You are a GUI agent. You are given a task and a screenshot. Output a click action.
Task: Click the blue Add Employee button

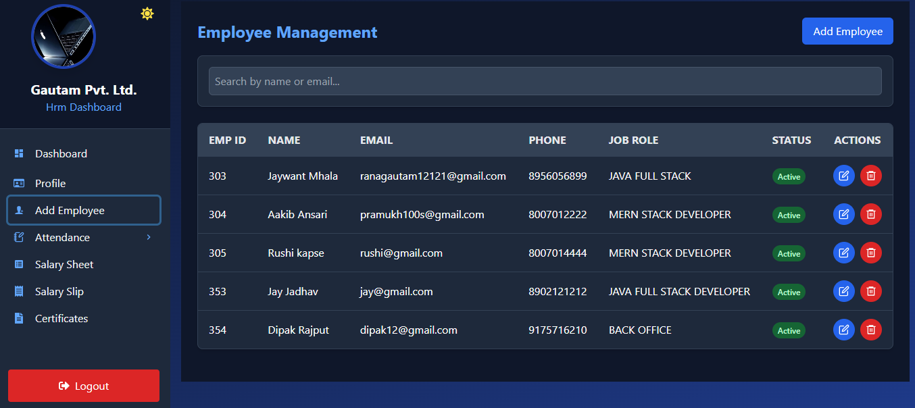[x=847, y=32]
